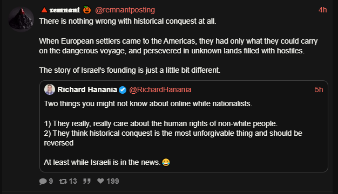Open Richard Hanania's profile photo

click(x=50, y=89)
